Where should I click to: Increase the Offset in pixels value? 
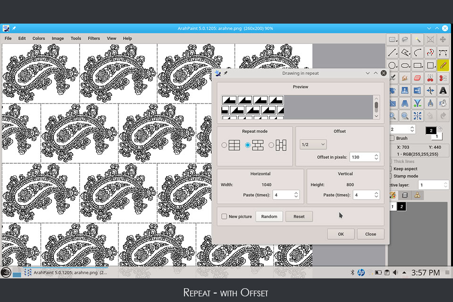point(376,155)
